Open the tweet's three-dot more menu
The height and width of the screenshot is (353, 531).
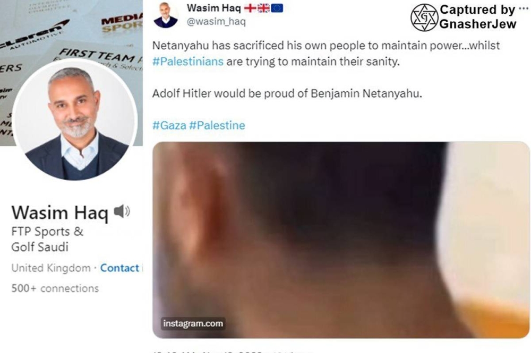pos(524,8)
